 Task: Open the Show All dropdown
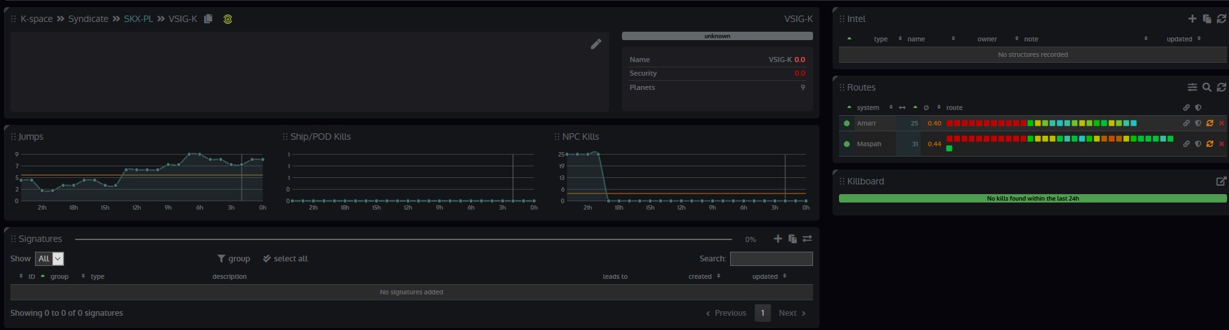coord(49,259)
